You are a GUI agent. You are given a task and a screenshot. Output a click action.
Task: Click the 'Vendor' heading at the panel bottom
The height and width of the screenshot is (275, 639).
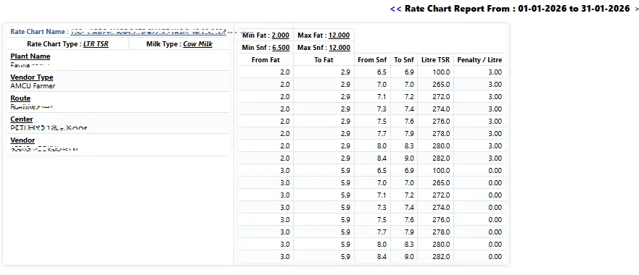(x=22, y=140)
